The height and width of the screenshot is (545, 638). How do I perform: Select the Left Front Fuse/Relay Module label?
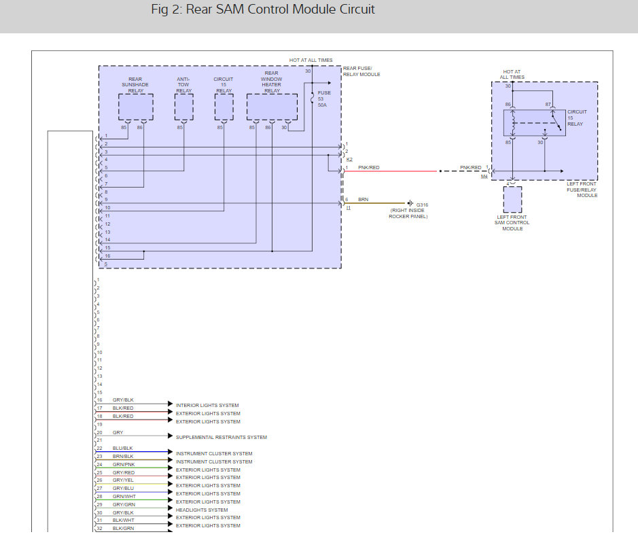coord(582,190)
